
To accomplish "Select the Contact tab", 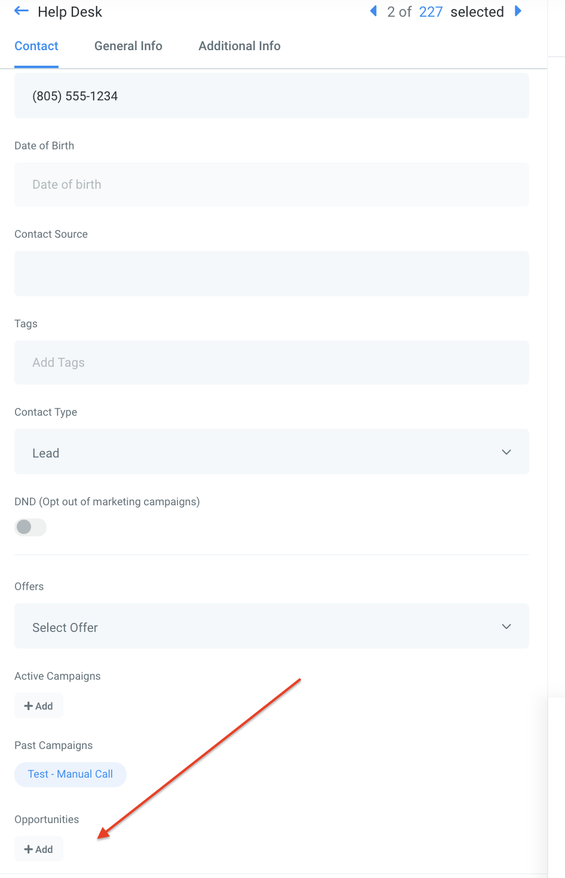I will [36, 46].
